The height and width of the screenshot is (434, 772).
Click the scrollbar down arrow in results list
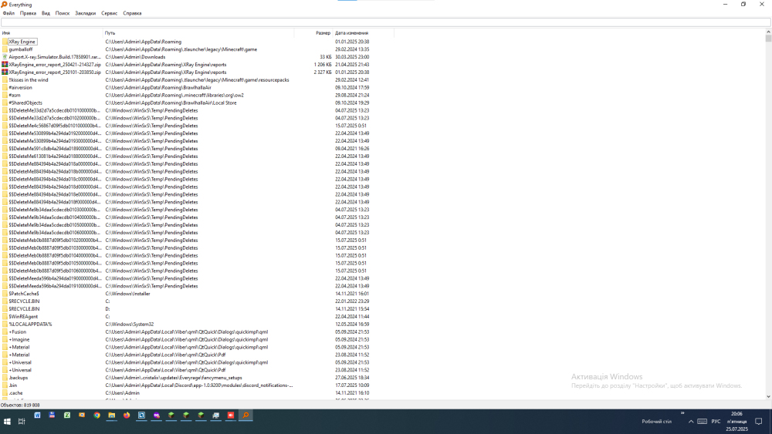tap(768, 396)
